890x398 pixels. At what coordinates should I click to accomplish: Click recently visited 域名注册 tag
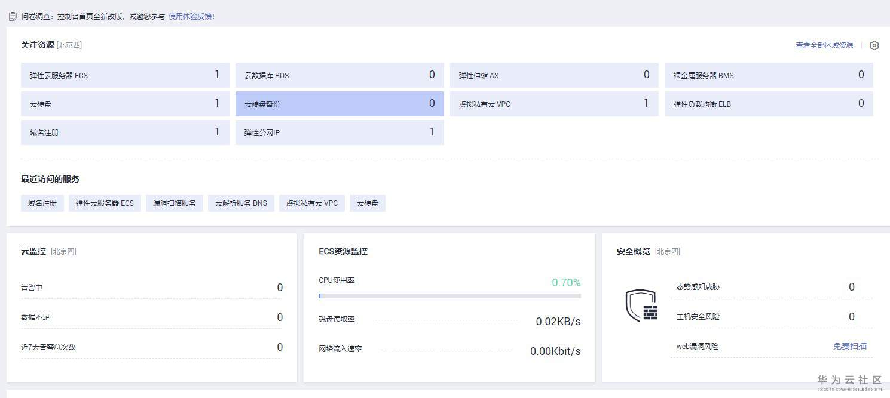coord(42,203)
